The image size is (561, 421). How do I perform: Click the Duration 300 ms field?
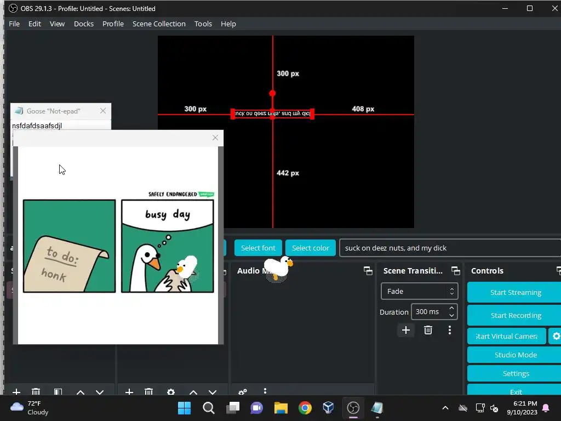pyautogui.click(x=434, y=311)
